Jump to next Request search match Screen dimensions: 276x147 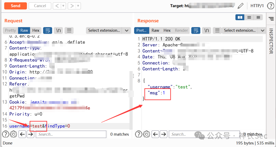pos(30,134)
